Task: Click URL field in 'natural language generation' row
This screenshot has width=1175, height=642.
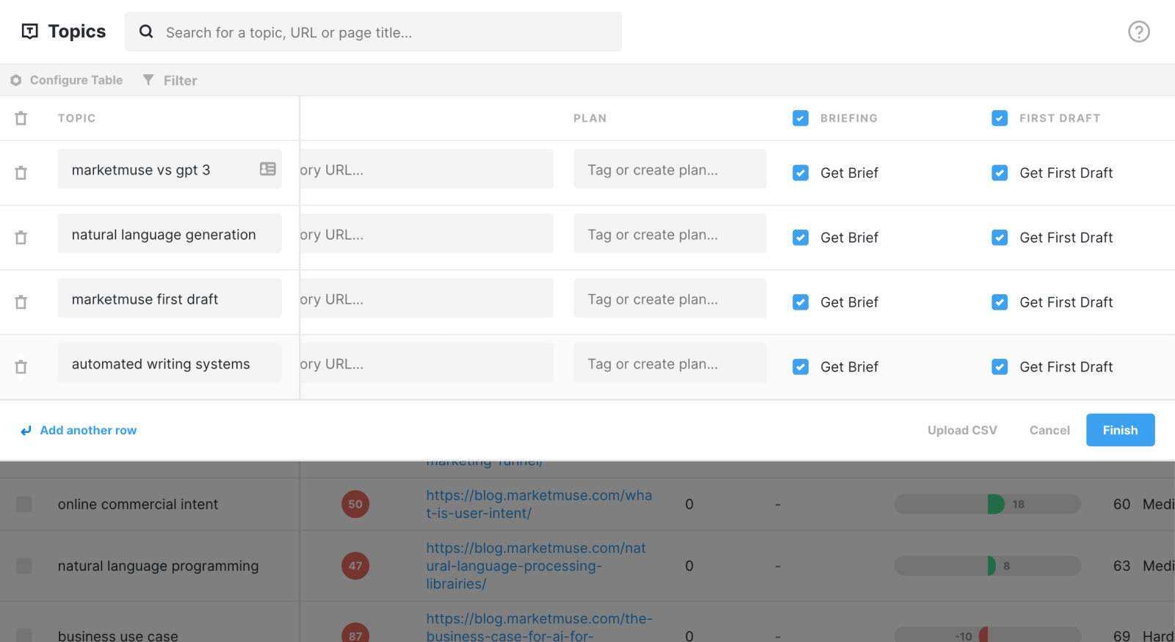Action: tap(427, 234)
